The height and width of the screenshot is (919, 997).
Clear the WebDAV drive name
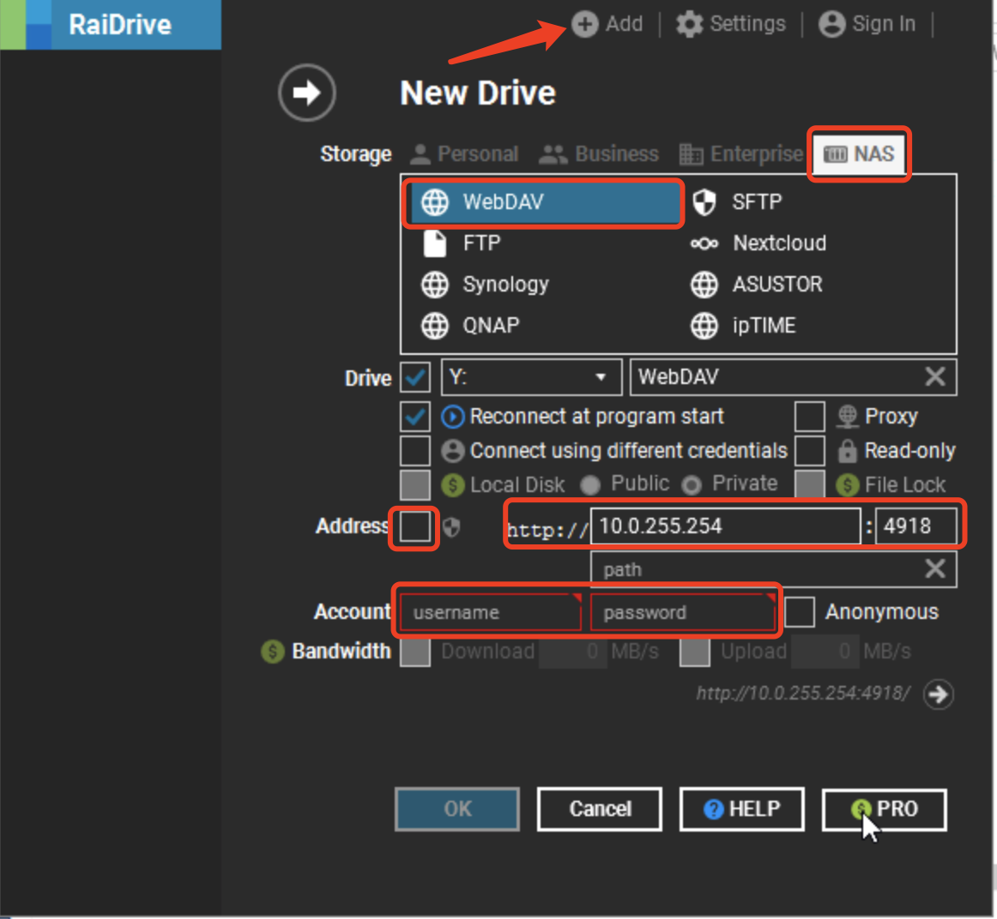click(934, 376)
